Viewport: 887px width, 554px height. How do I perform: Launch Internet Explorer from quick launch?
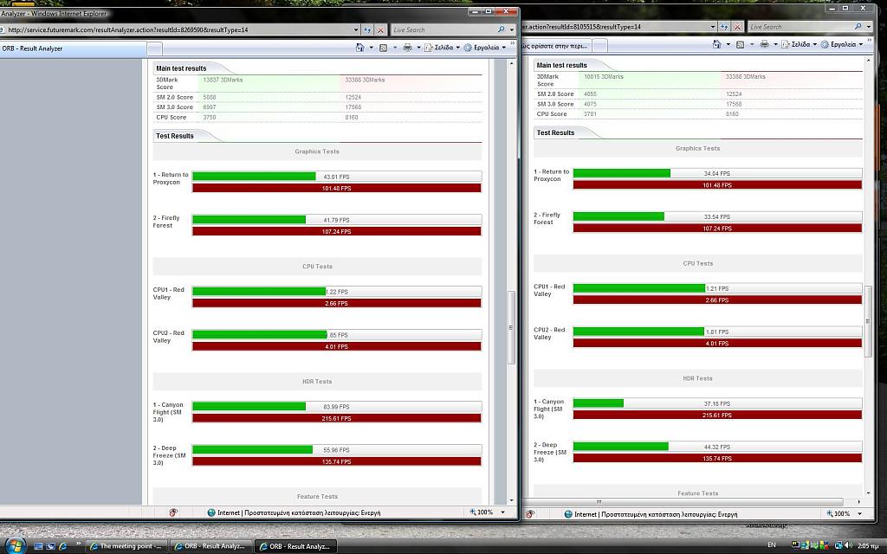62,546
